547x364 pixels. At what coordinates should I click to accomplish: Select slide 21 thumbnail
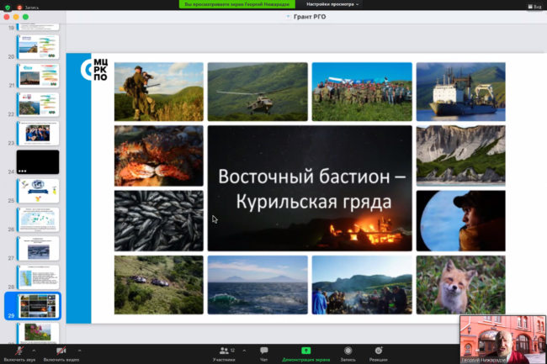pyautogui.click(x=38, y=76)
